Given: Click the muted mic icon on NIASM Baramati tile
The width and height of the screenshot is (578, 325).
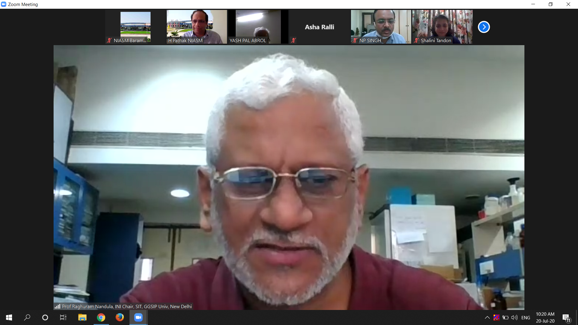Looking at the screenshot, I should [x=109, y=40].
